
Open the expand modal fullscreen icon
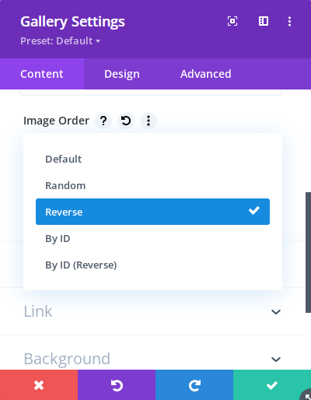tap(232, 21)
